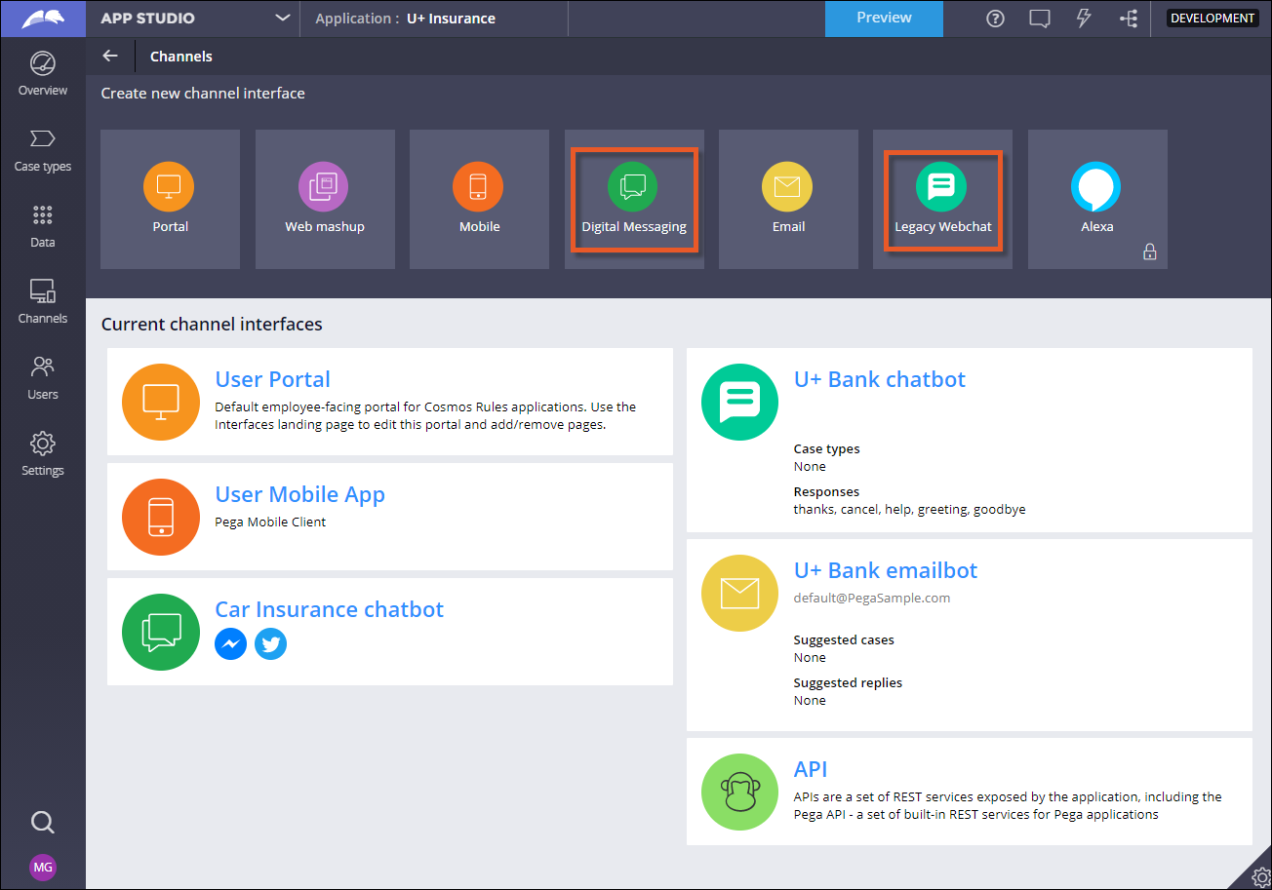
Task: Click the MG user avatar
Action: (42, 867)
